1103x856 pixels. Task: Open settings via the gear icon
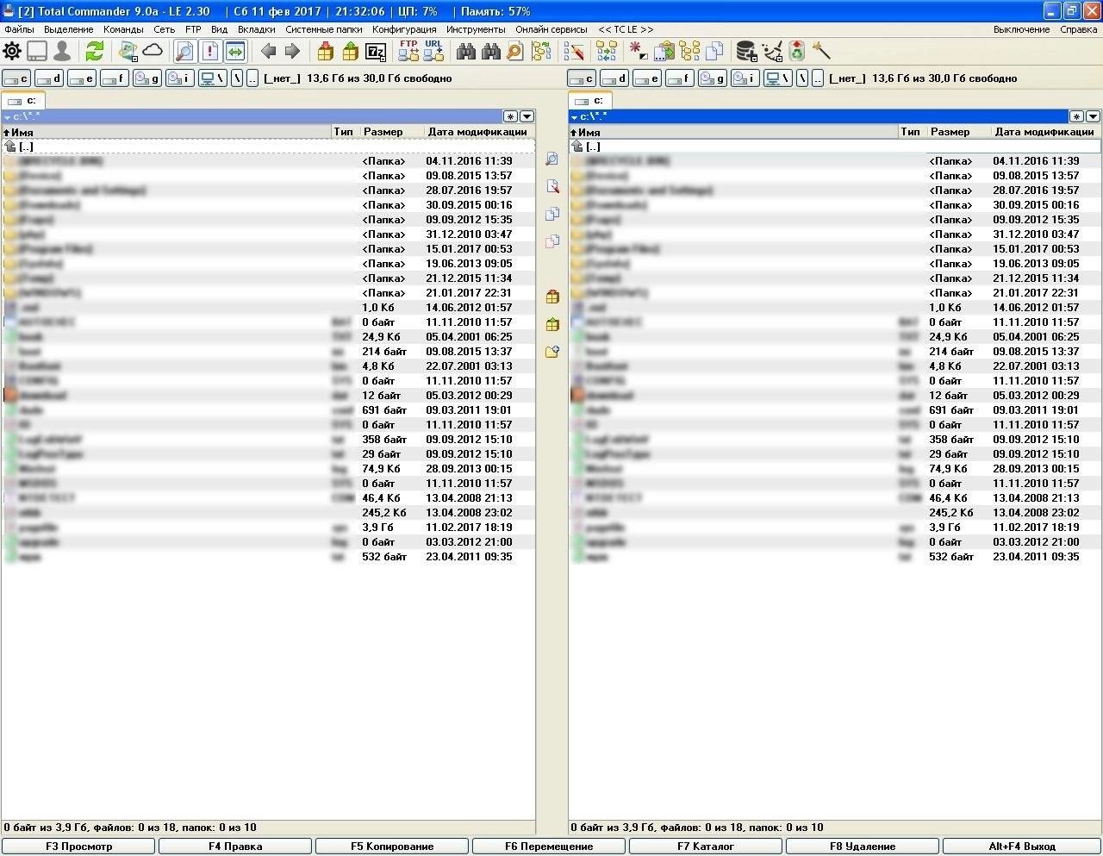pos(12,51)
